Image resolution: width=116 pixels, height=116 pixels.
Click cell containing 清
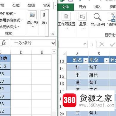click(77, 82)
